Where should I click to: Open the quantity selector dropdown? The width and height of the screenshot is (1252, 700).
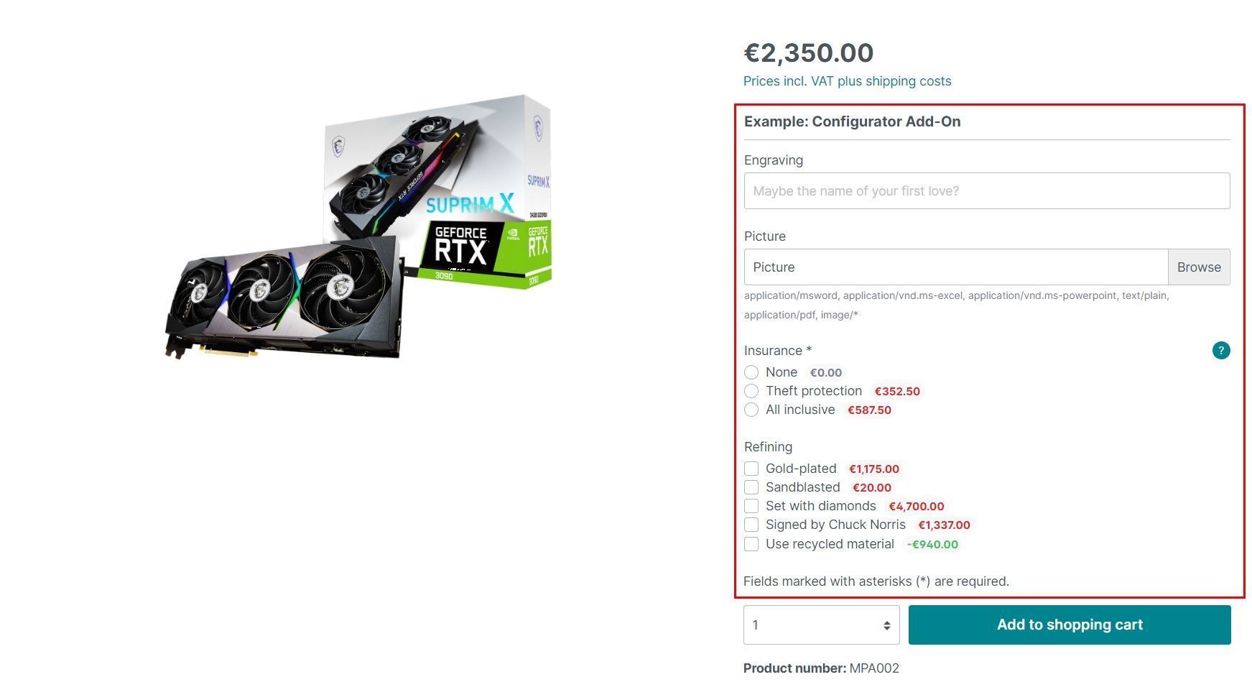(x=821, y=625)
